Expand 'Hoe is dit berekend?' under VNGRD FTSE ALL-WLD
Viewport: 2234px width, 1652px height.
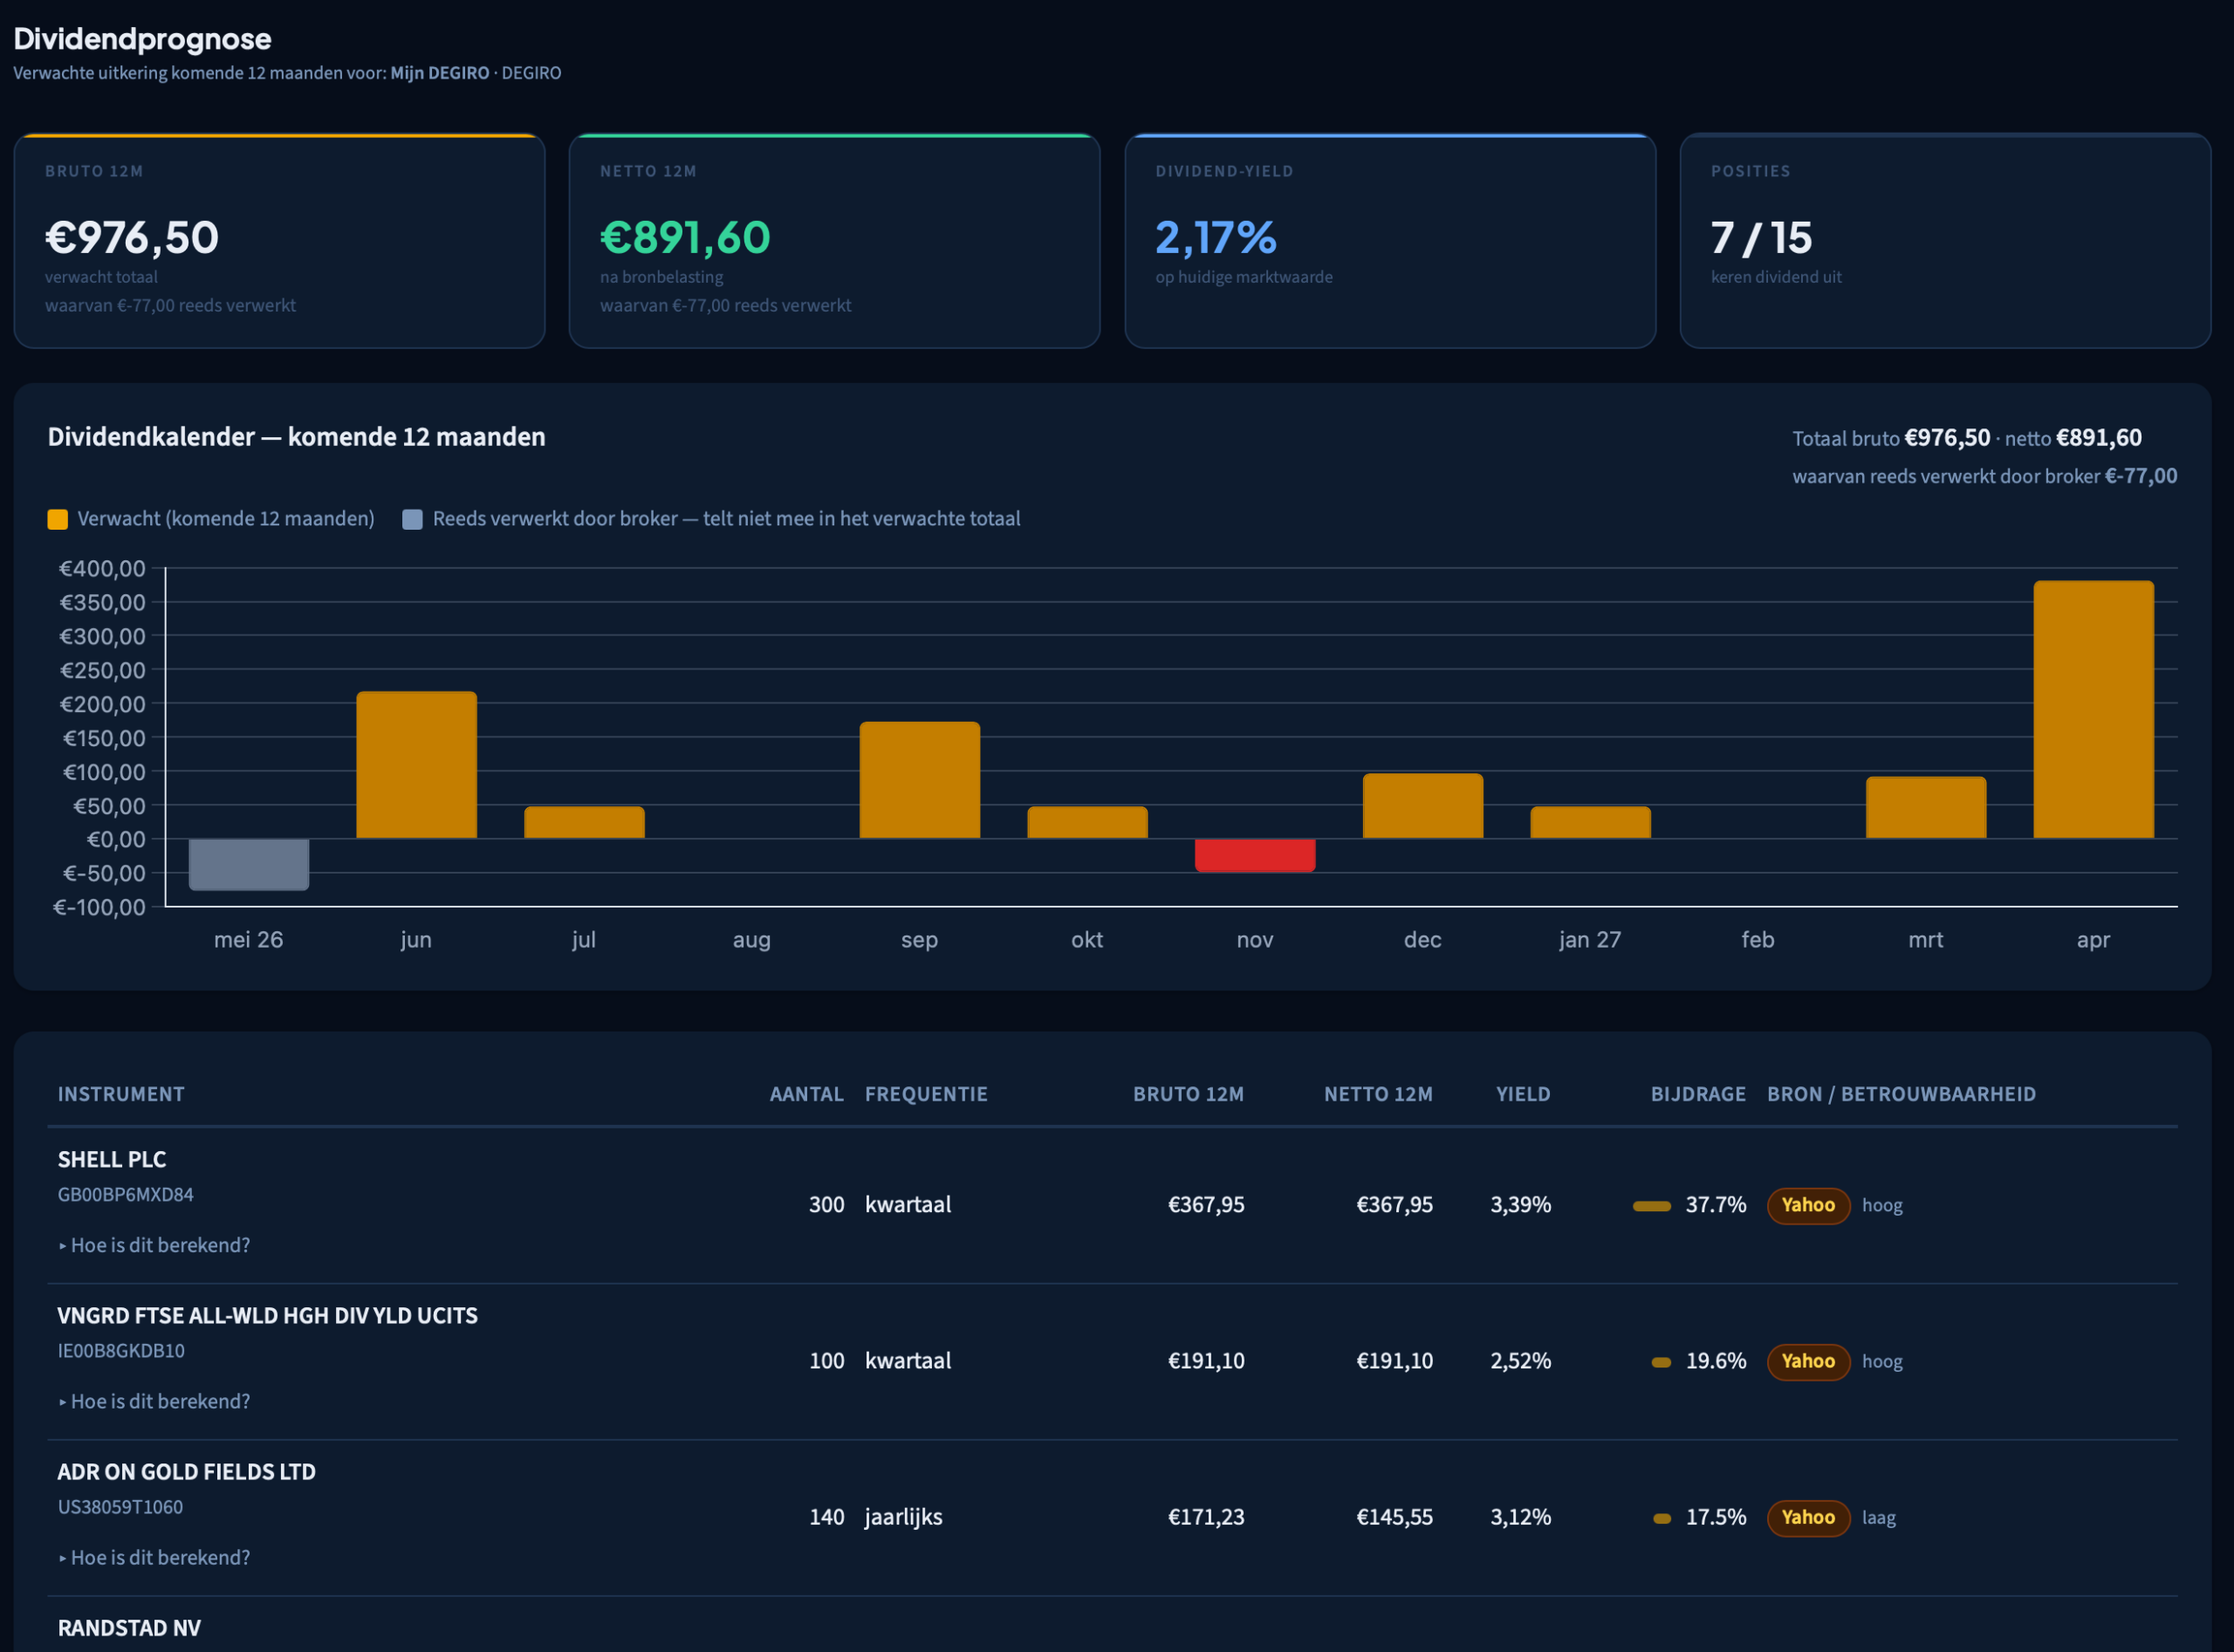coord(154,1401)
